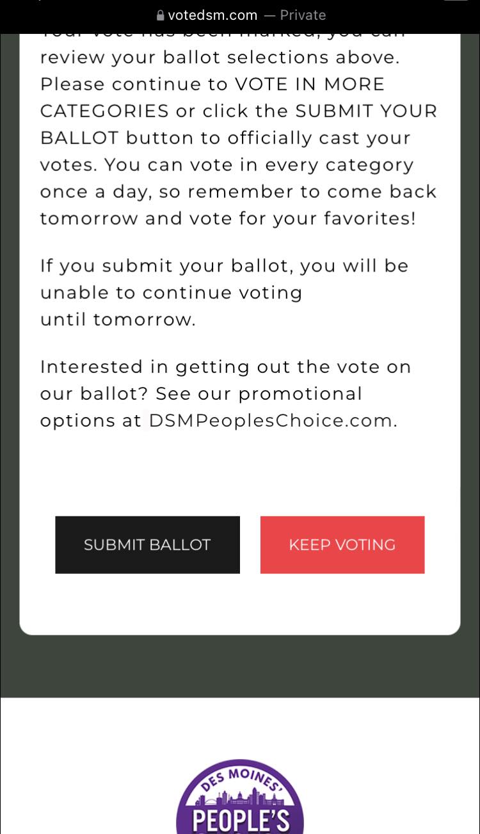The height and width of the screenshot is (834, 480).
Task: Tap the red KEEP VOTING button
Action: pyautogui.click(x=342, y=544)
